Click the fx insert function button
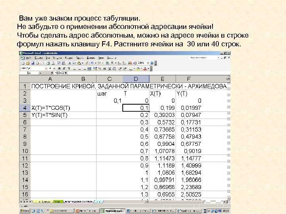 [52, 73]
